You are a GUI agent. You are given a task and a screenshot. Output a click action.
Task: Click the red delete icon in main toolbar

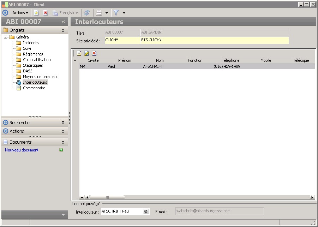[x=46, y=13]
